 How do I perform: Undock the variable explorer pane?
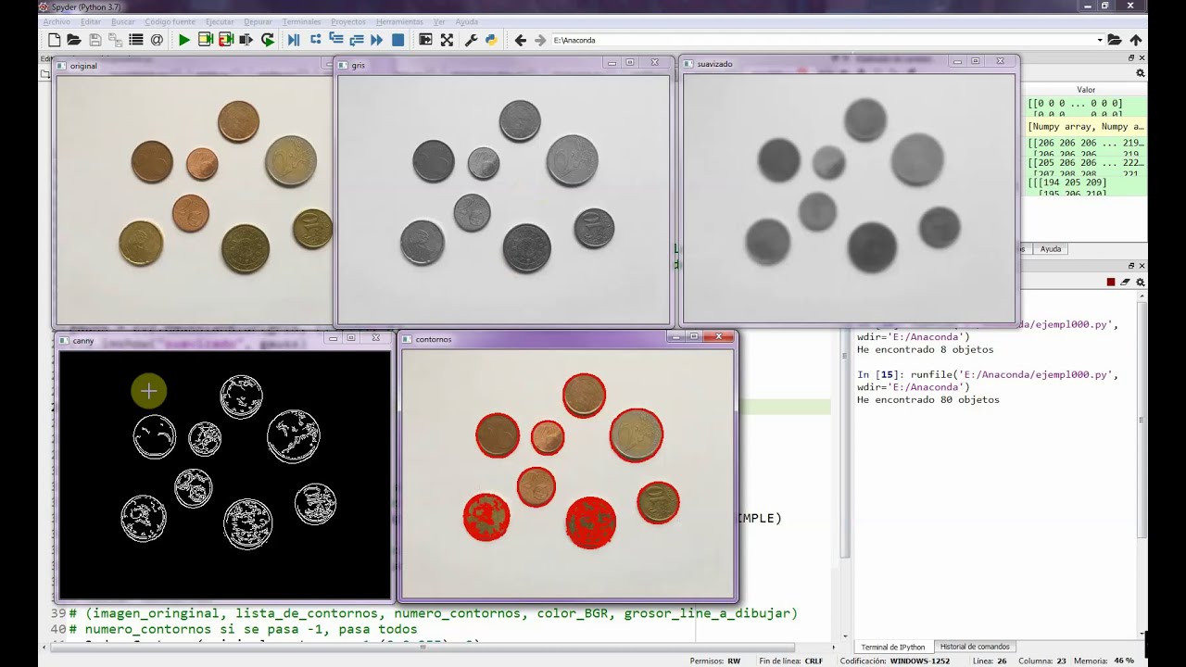[1130, 57]
